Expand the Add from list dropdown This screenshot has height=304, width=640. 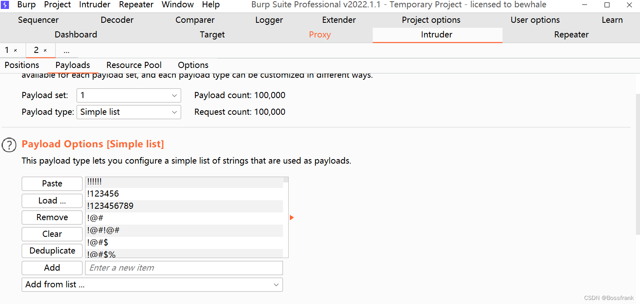click(x=152, y=285)
